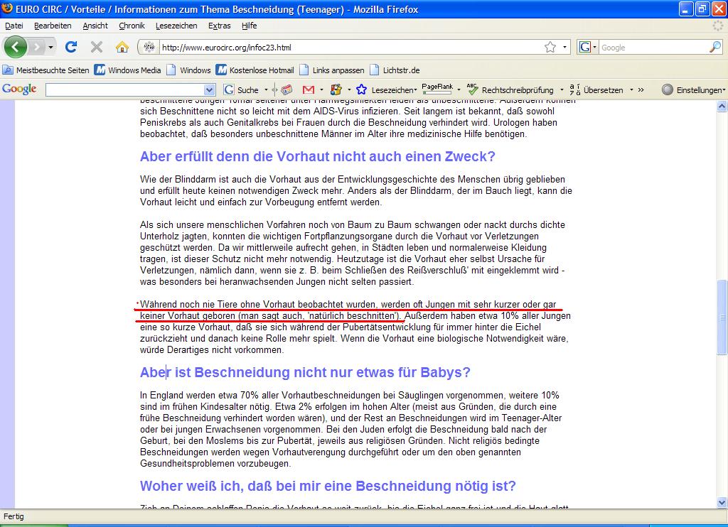Image resolution: width=728 pixels, height=527 pixels.
Task: Click the 'Fertig' status bar text
Action: pos(14,516)
